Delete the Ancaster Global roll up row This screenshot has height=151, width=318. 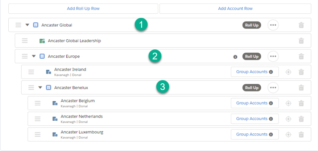click(301, 25)
